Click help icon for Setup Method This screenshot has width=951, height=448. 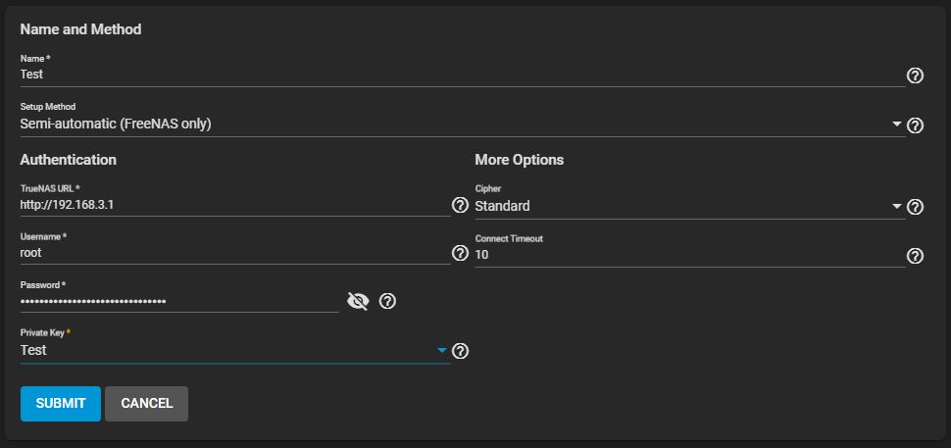click(915, 125)
